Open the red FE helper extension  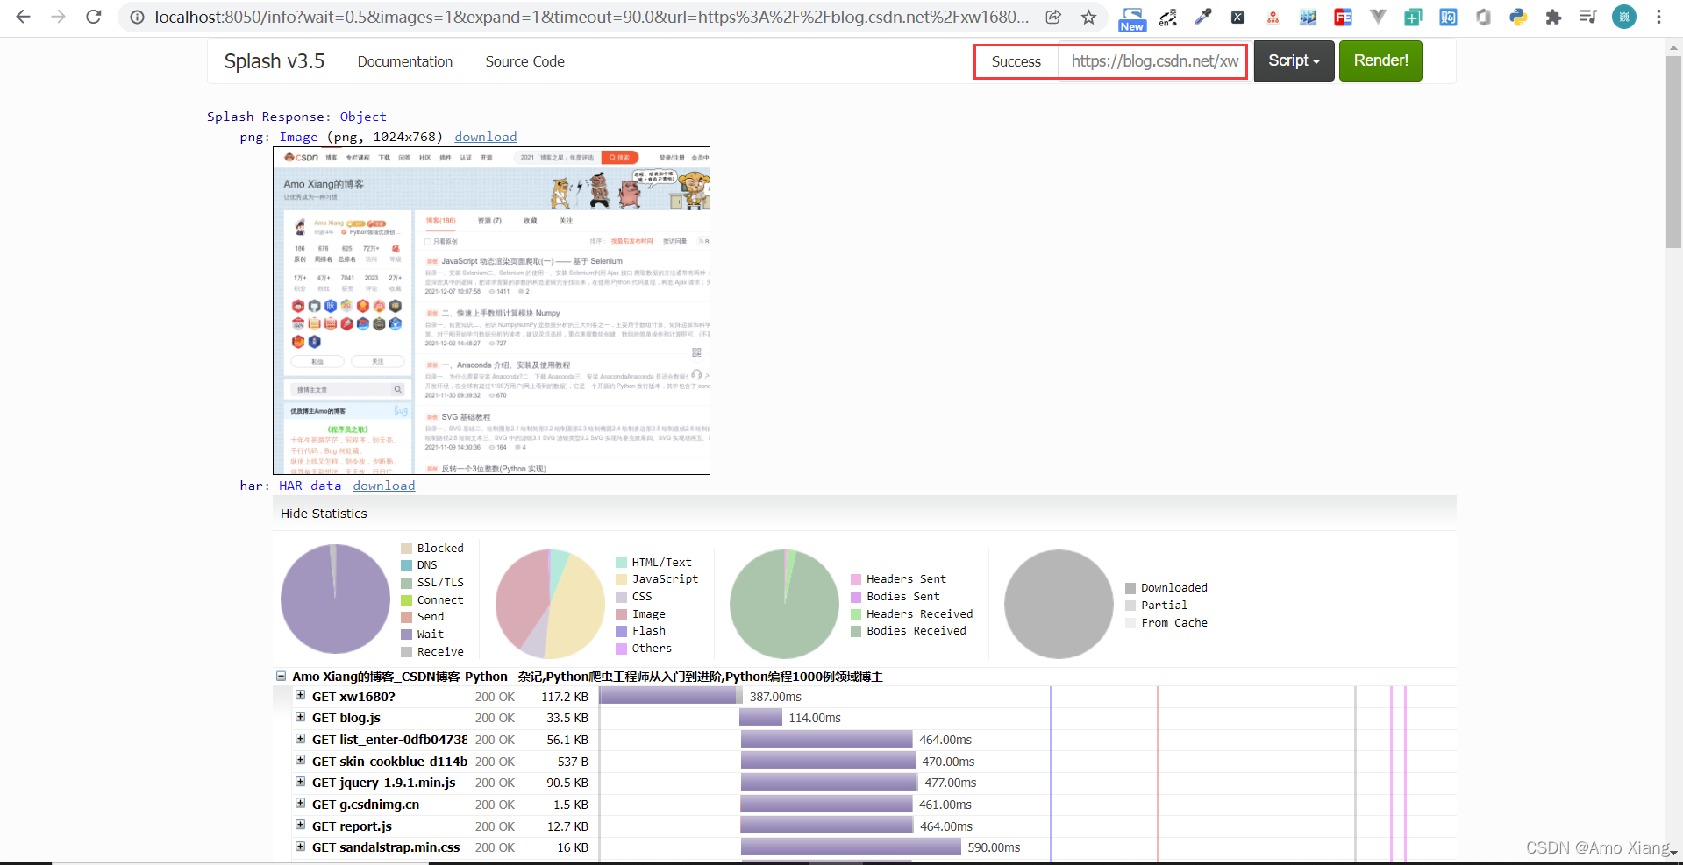[x=1343, y=17]
